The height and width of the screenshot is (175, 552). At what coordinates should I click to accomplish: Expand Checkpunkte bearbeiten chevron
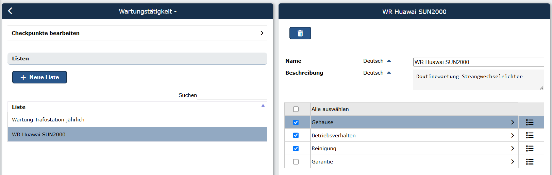262,33
